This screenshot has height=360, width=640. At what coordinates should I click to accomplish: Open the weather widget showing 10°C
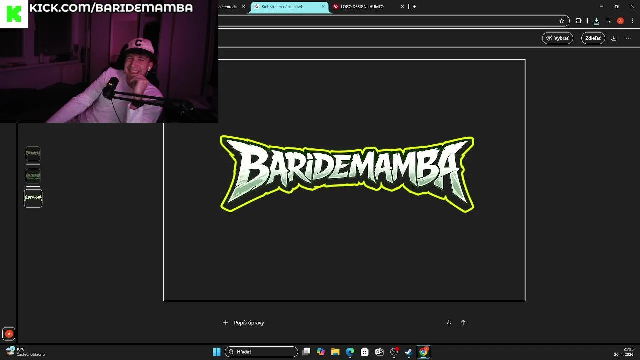26,352
